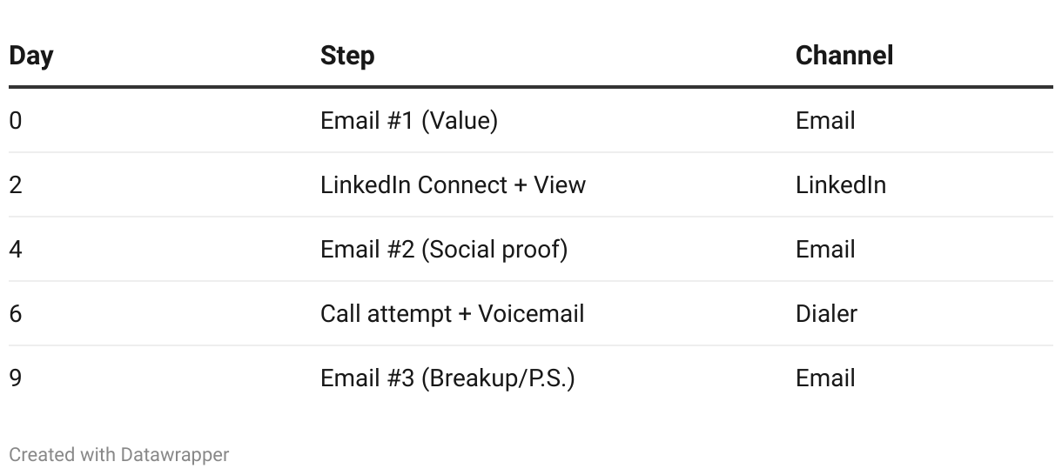
Task: Click the Day column header
Action: [31, 56]
